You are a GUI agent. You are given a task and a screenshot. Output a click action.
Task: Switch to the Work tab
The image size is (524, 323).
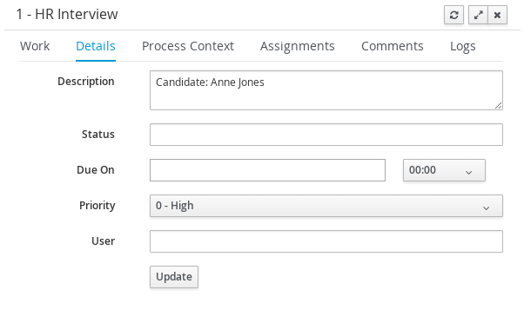coord(35,46)
